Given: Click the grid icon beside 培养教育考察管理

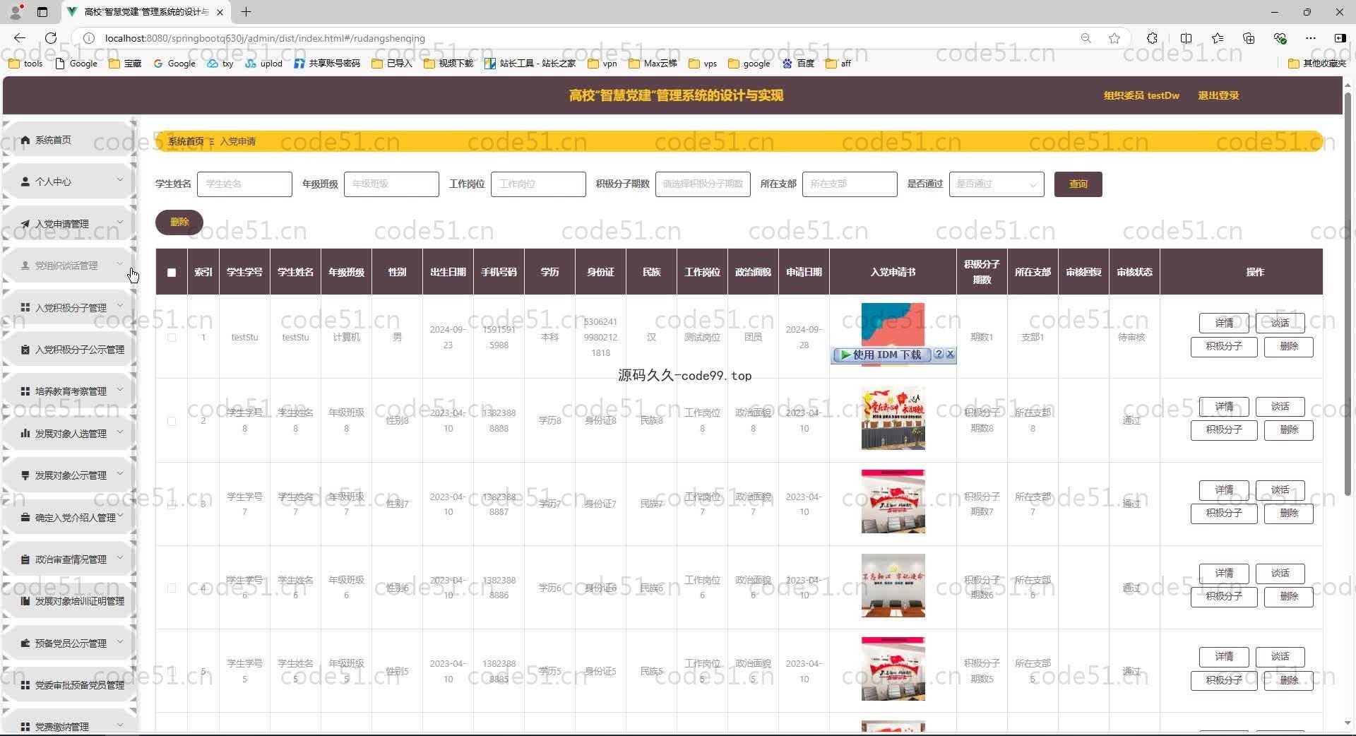Looking at the screenshot, I should click(25, 391).
